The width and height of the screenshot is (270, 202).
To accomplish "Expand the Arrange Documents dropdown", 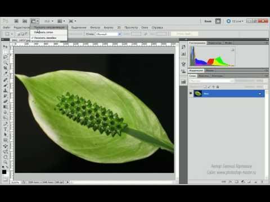I will coord(61,21).
